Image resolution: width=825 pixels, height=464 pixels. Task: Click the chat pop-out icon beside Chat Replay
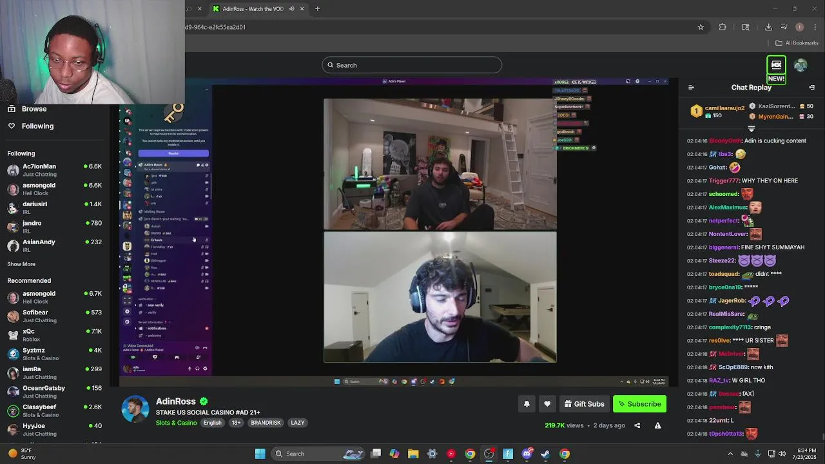[x=811, y=88]
